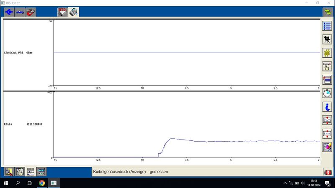Click the green swap arrows icon

coord(327,12)
